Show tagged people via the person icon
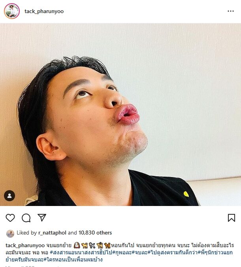 9,196
